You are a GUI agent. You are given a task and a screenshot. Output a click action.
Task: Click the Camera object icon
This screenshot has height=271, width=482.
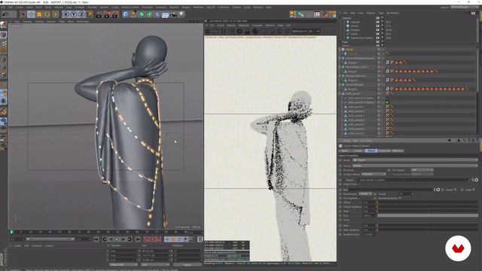(173, 14)
